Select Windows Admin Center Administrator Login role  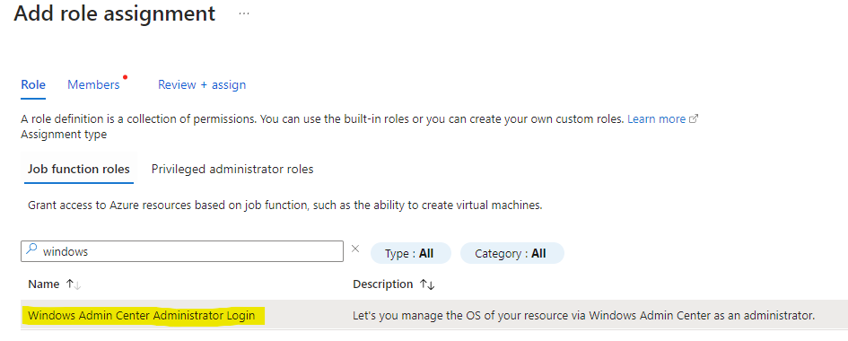142,315
